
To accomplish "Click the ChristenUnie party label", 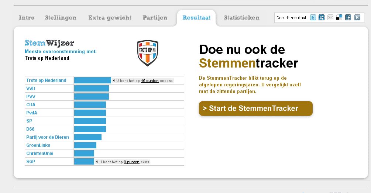I will click(x=39, y=154).
